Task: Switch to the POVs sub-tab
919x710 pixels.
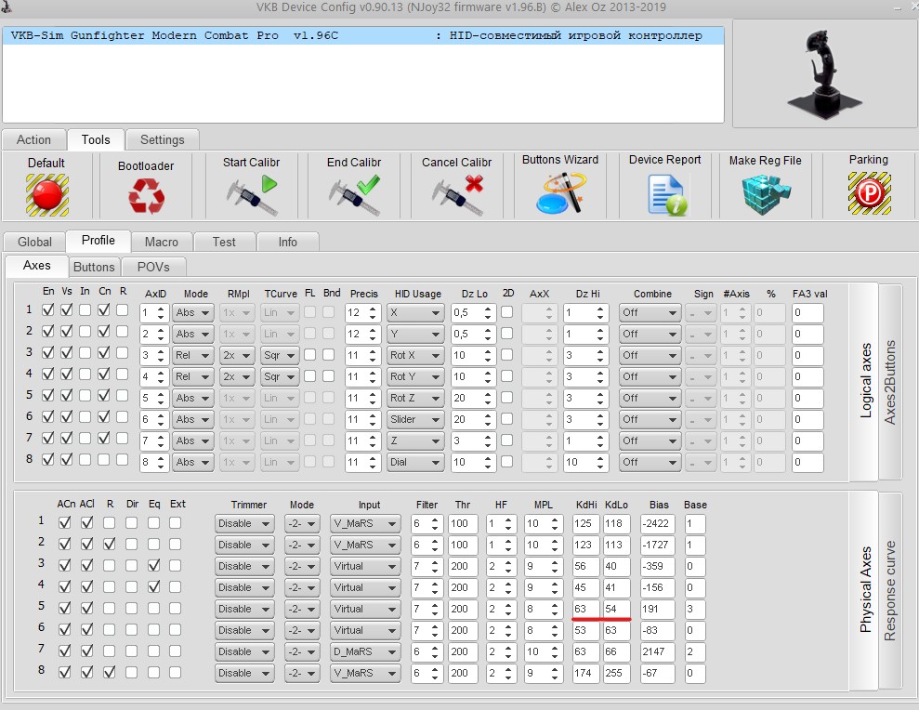Action: (153, 267)
